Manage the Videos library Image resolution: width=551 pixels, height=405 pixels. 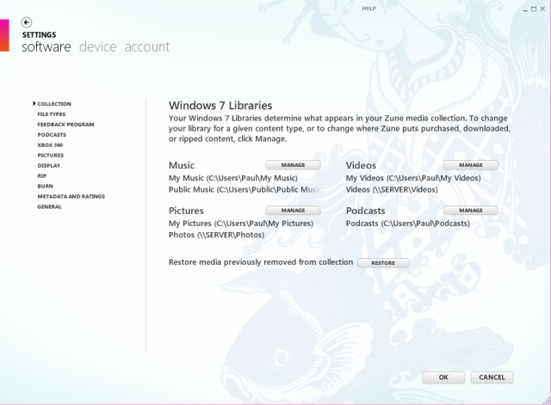coord(471,165)
